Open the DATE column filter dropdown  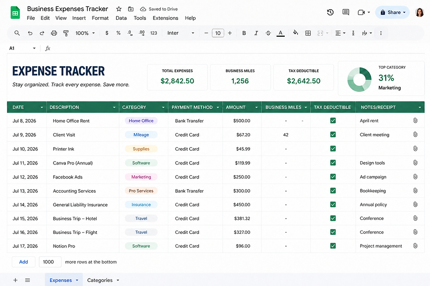coord(42,107)
